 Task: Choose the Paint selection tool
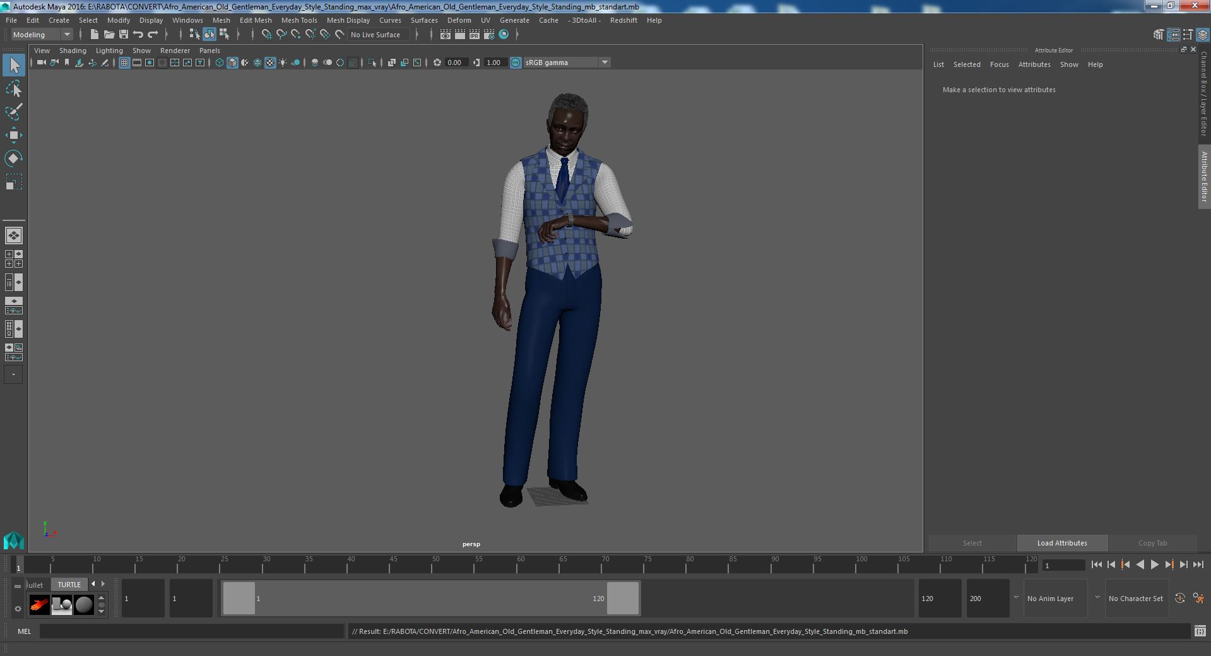14,112
